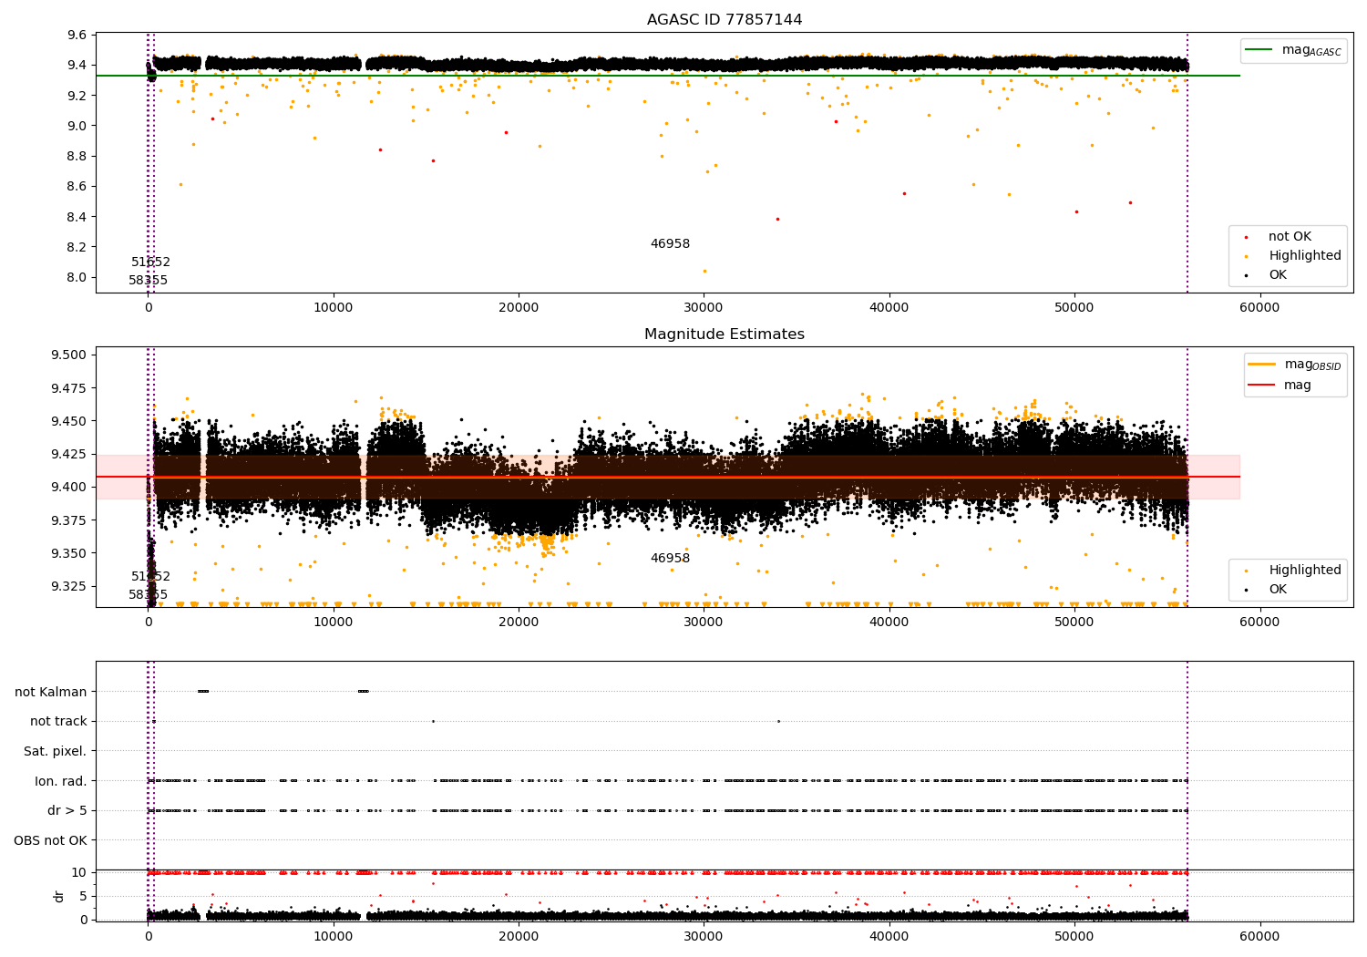Click the '9.475' y-tick on the middle plot

pyautogui.click(x=70, y=388)
